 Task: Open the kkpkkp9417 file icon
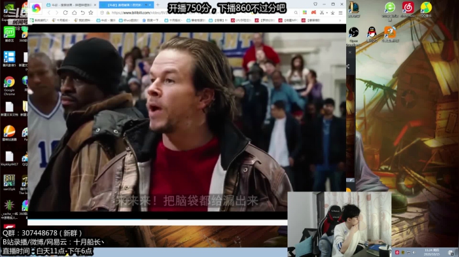click(x=9, y=158)
